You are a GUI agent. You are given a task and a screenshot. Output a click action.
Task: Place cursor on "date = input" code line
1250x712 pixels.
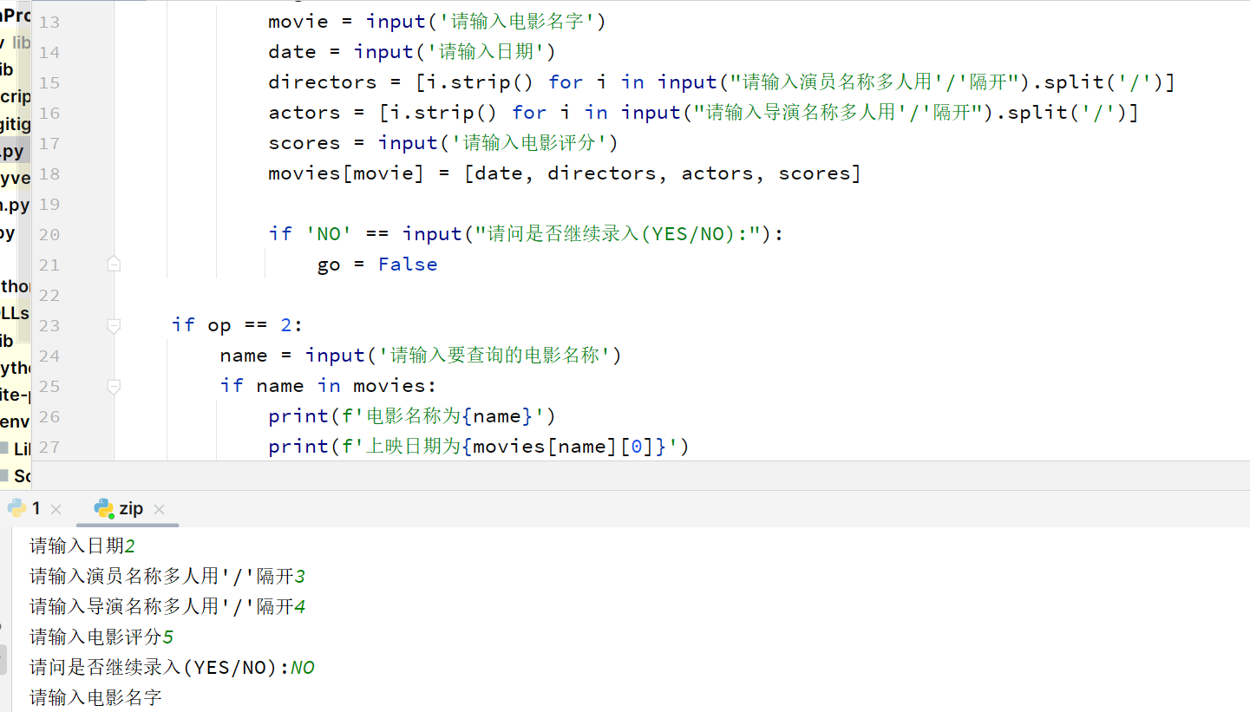[412, 52]
